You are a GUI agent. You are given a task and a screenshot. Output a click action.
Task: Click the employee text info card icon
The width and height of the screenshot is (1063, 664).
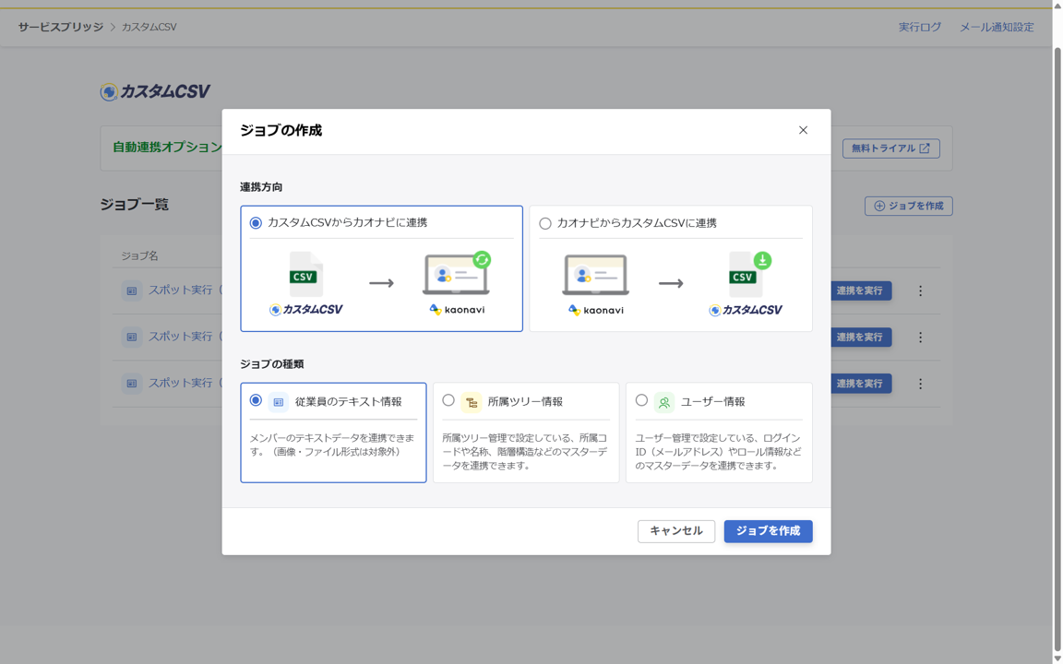click(x=278, y=402)
